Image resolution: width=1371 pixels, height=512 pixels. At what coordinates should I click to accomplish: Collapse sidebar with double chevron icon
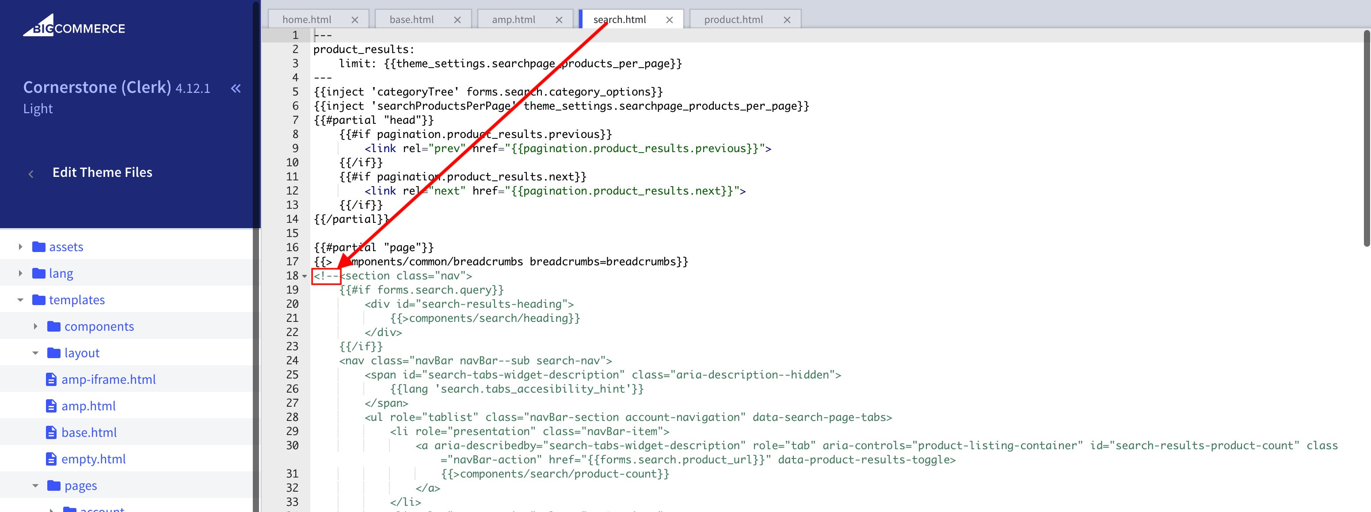(x=236, y=88)
